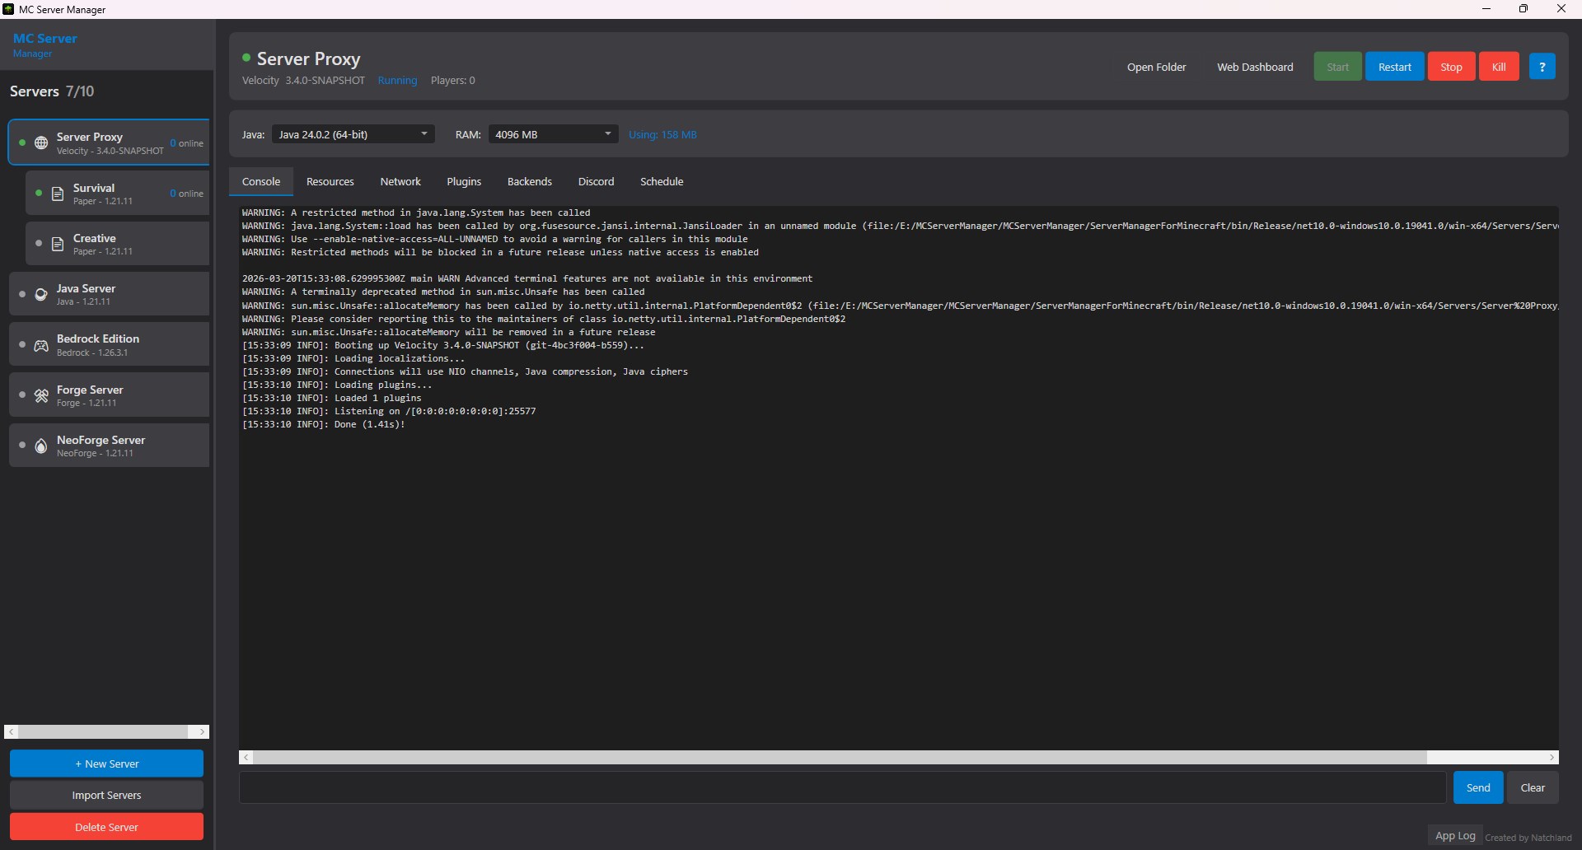Screen dimensions: 1582x850
Task: Restart the Server Proxy
Action: 1394,67
